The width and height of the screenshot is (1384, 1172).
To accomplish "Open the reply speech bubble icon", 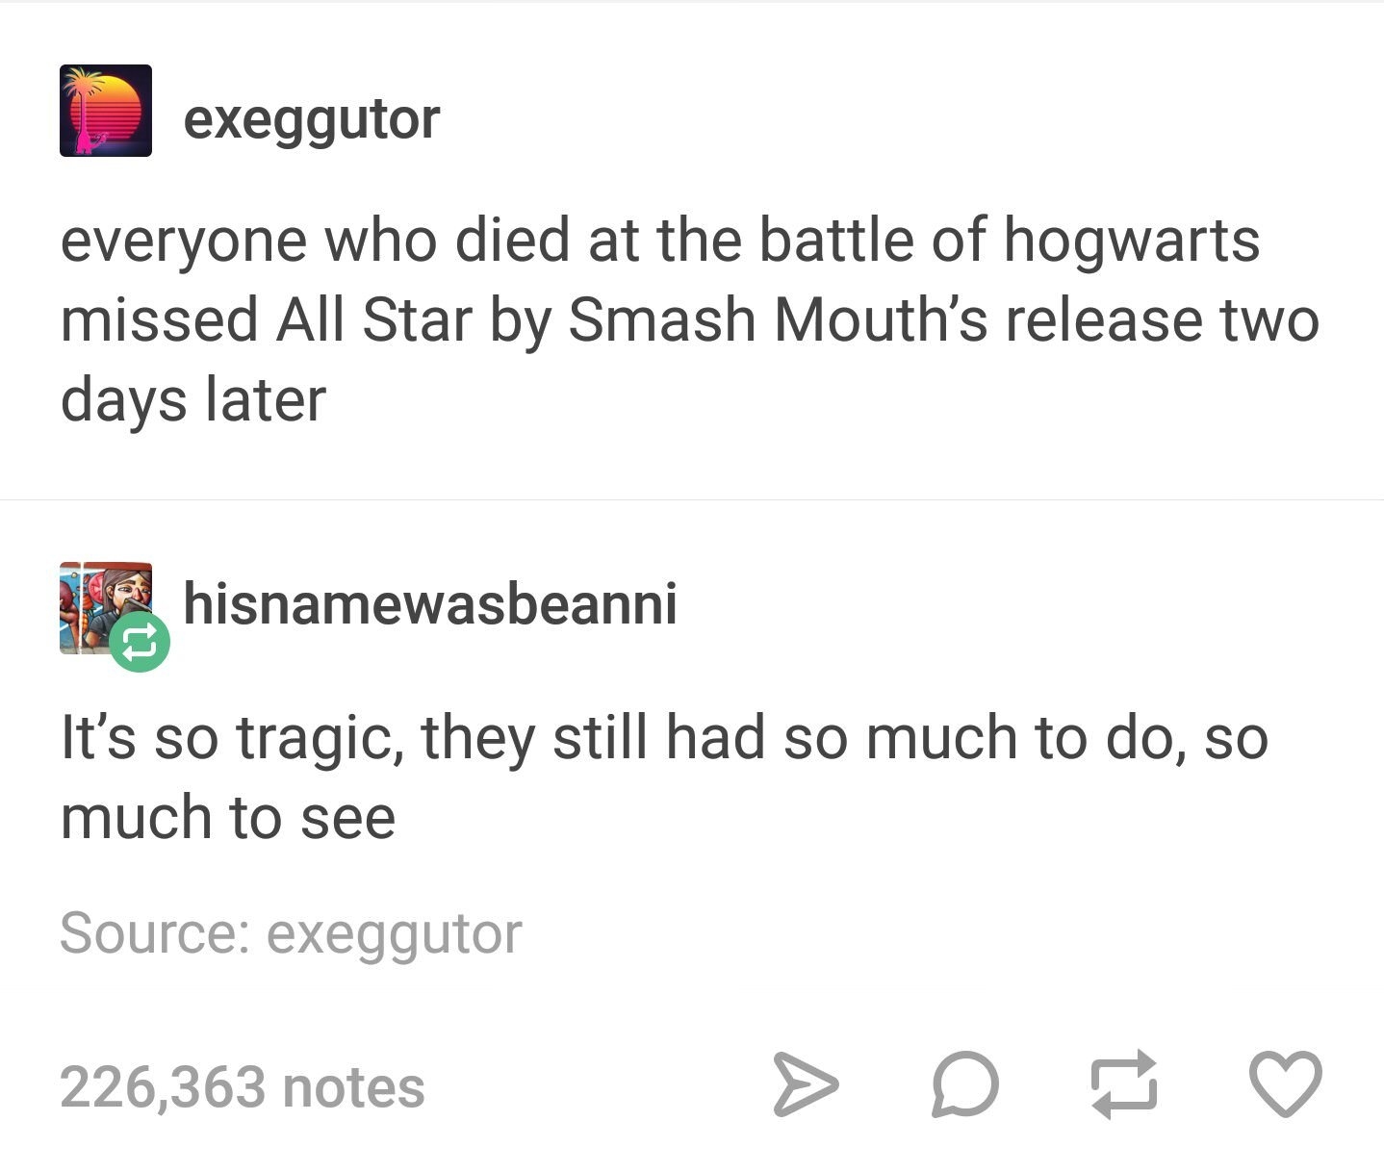I will click(965, 1084).
